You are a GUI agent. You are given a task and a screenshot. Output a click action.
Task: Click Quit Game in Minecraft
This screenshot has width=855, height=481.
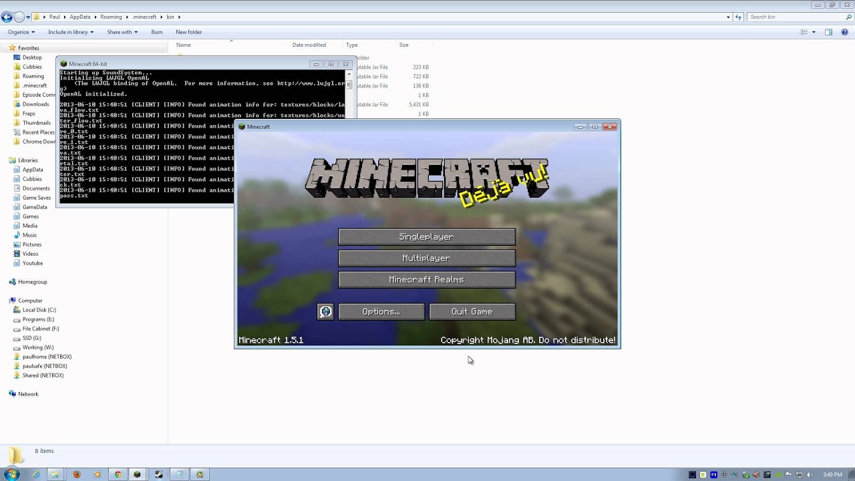pyautogui.click(x=472, y=312)
